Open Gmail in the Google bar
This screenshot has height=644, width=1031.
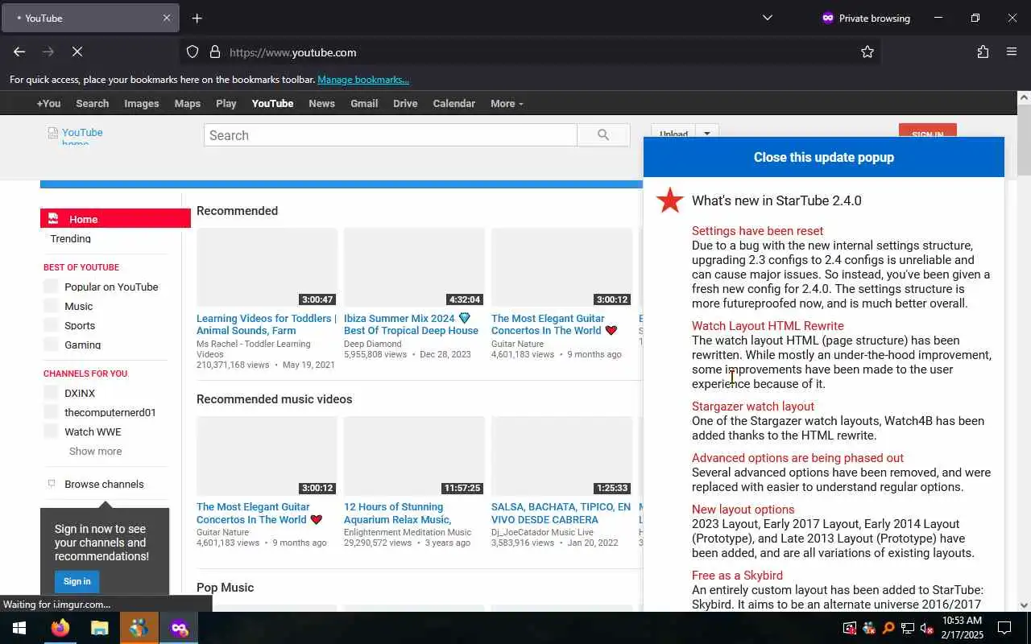tap(364, 104)
